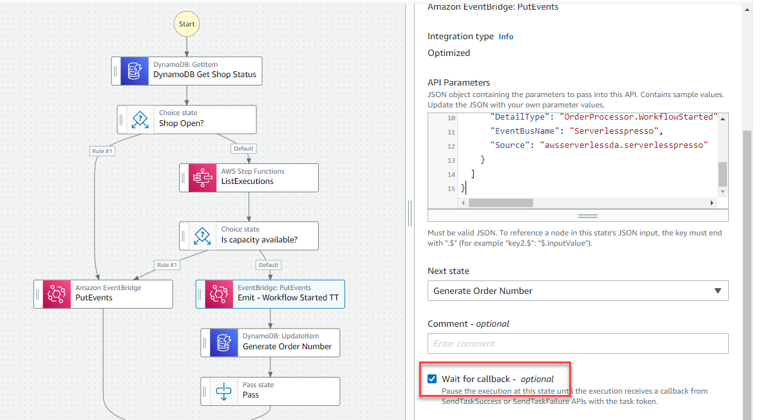Image resolution: width=763 pixels, height=420 pixels.
Task: Click the Pass state icon
Action: (224, 391)
